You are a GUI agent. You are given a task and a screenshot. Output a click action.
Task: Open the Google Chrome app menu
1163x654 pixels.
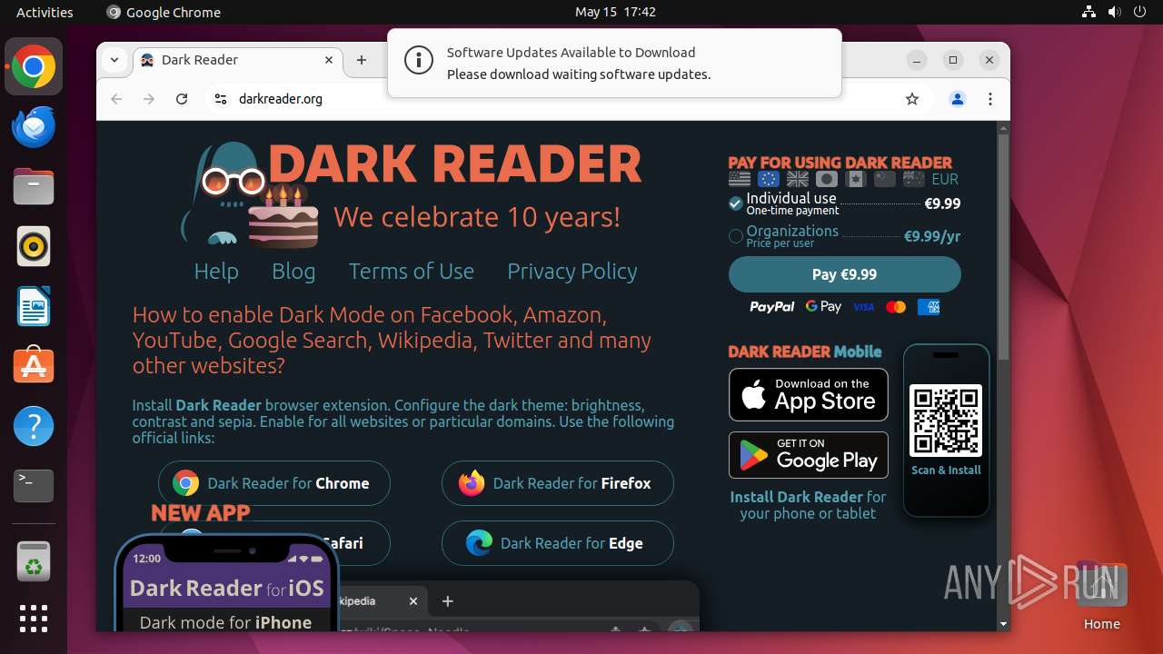pyautogui.click(x=164, y=12)
